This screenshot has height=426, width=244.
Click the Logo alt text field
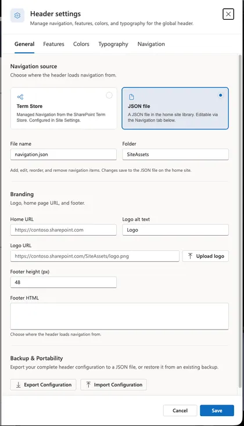(175, 230)
